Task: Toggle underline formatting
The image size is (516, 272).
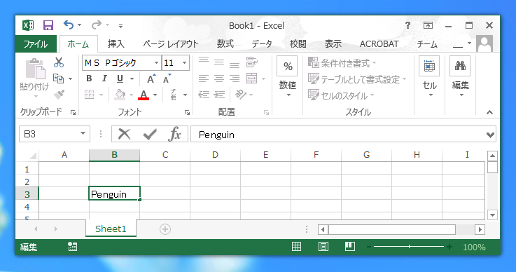Action: click(120, 79)
